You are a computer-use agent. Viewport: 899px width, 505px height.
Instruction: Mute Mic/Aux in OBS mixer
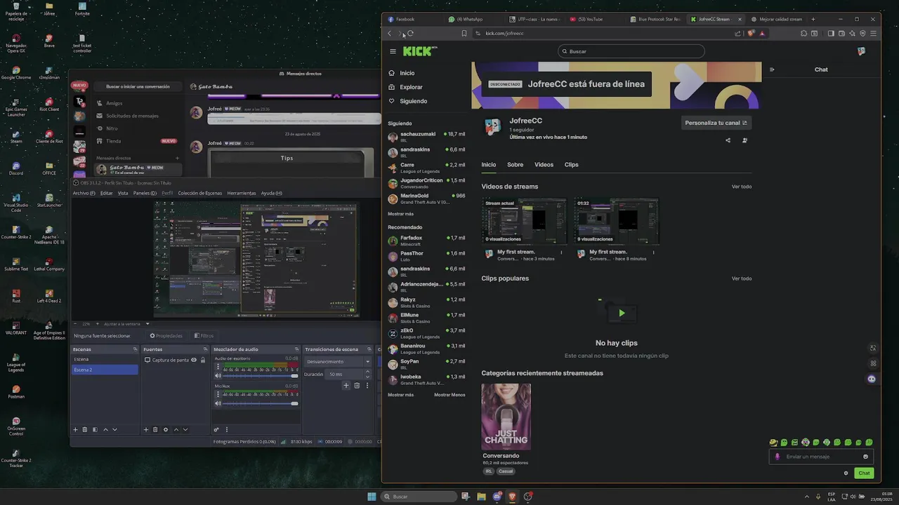(218, 403)
